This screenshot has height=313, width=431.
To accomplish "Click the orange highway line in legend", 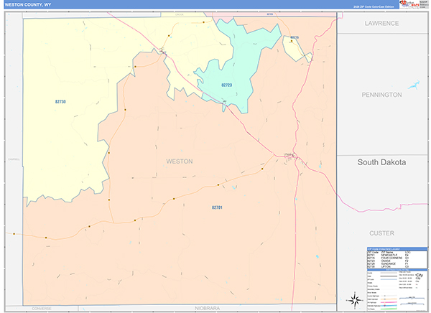I will click(389, 299).
